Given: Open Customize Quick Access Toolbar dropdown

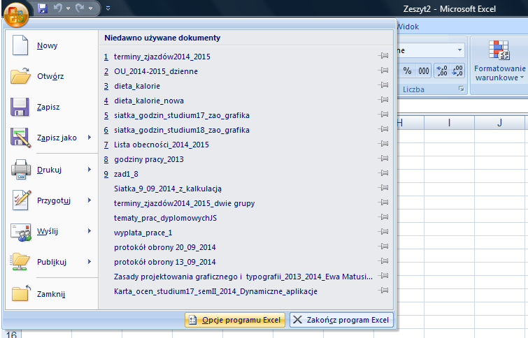Looking at the screenshot, I should click(108, 8).
